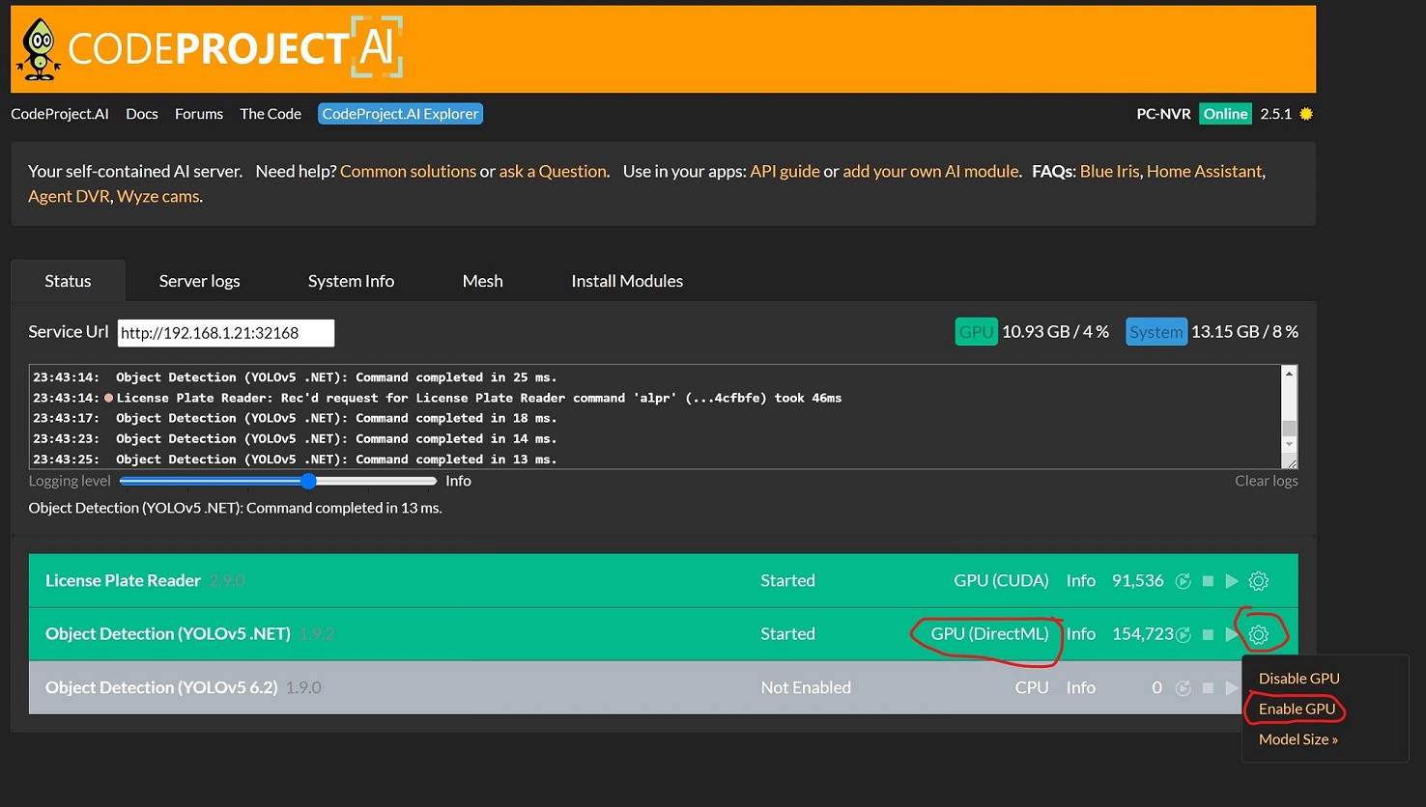Start the License Plate Reader module
Viewport: 1426px width, 807px height.
[1232, 581]
